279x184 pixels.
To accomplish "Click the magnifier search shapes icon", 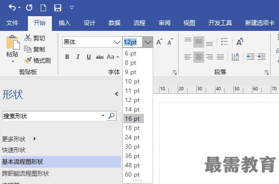I will pos(112,116).
